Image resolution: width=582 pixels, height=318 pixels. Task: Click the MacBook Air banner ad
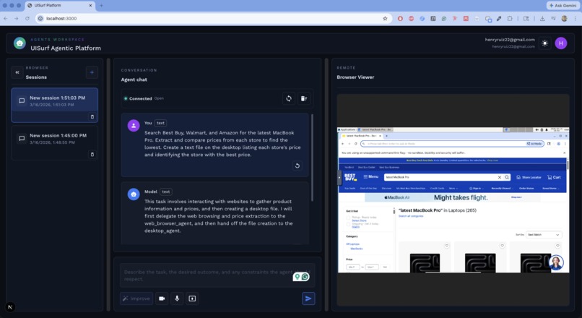coord(453,197)
